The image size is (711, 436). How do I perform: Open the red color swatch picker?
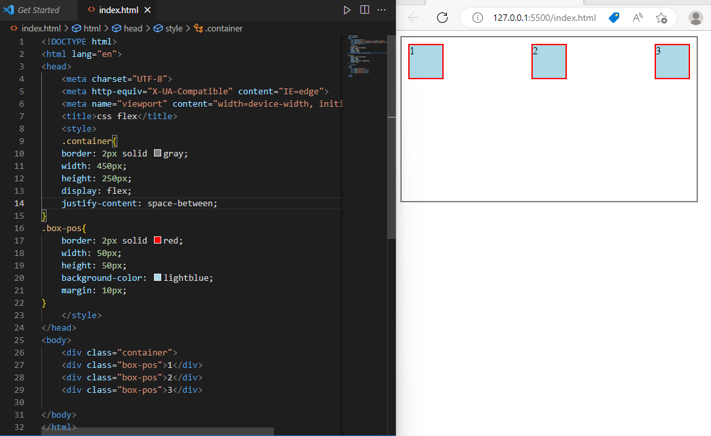point(157,240)
